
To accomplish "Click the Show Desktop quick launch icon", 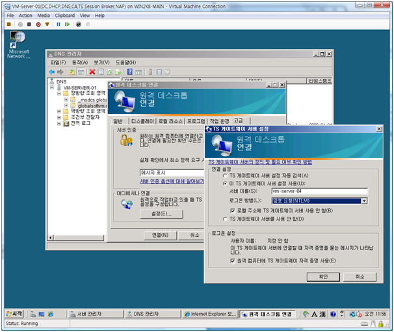I will tap(42, 314).
